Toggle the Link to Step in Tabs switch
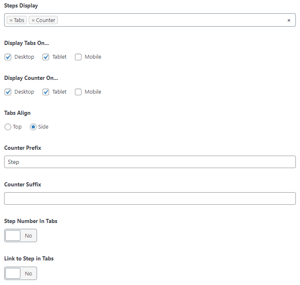 click(20, 273)
